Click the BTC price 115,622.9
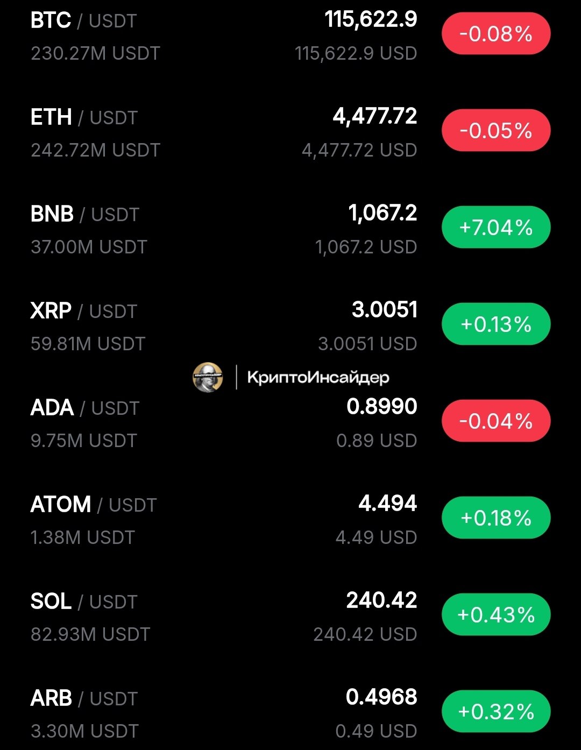This screenshot has height=750, width=581. [371, 20]
